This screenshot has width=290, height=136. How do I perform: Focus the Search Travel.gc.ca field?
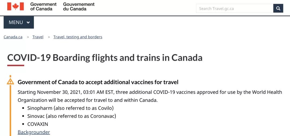234,8
